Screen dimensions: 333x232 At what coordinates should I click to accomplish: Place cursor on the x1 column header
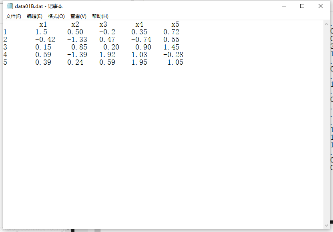click(x=43, y=24)
